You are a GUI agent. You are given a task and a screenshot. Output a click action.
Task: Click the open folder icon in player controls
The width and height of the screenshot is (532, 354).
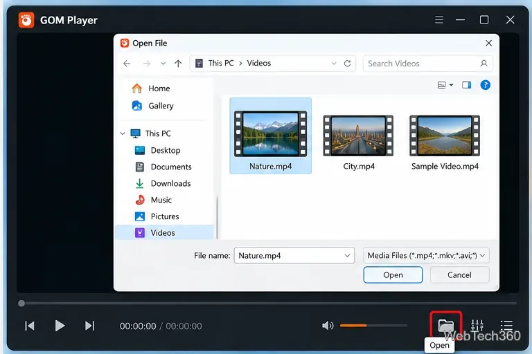446,326
